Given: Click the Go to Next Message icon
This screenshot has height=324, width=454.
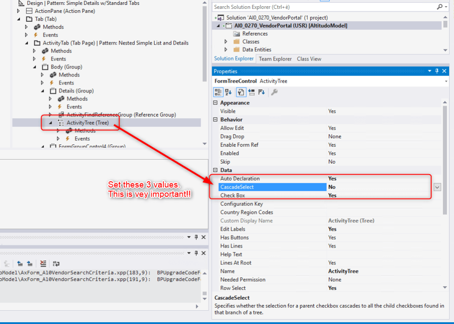Looking at the screenshot, I should pyautogui.click(x=29, y=263).
